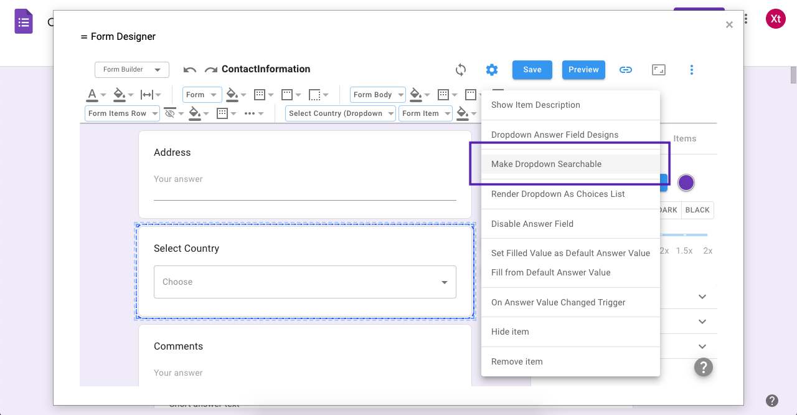
Task: Select Hide item menu entry
Action: 570,332
